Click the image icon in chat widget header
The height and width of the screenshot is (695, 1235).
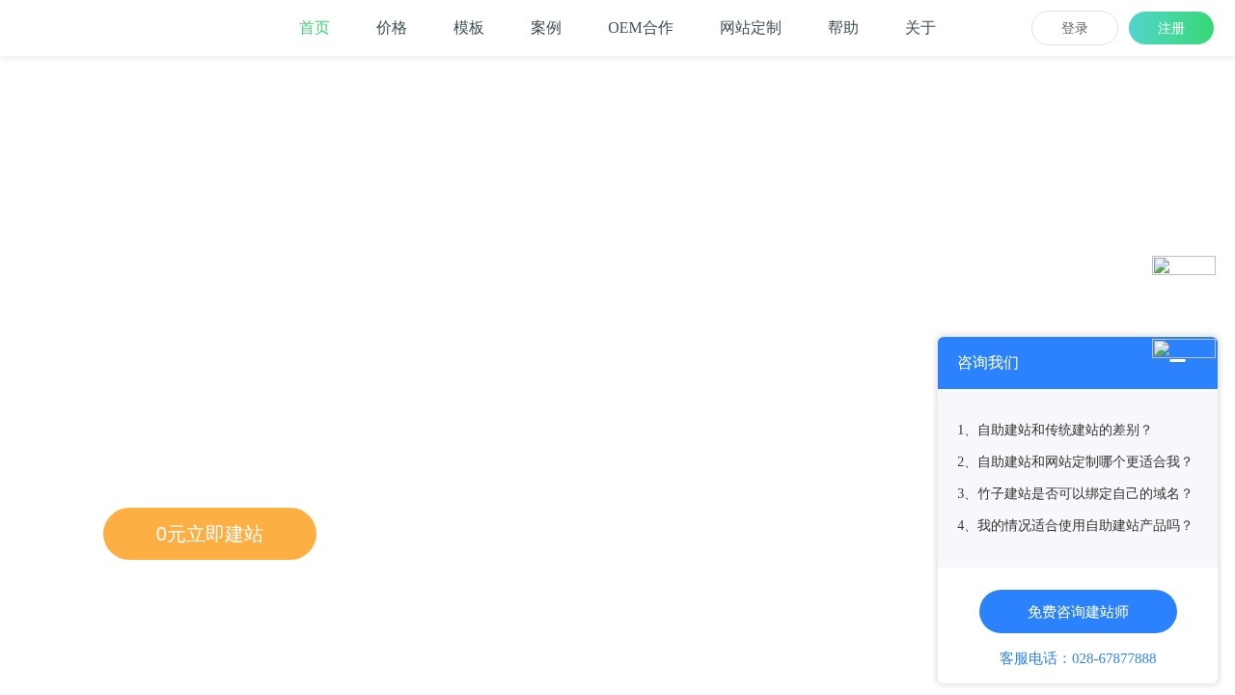point(1184,348)
